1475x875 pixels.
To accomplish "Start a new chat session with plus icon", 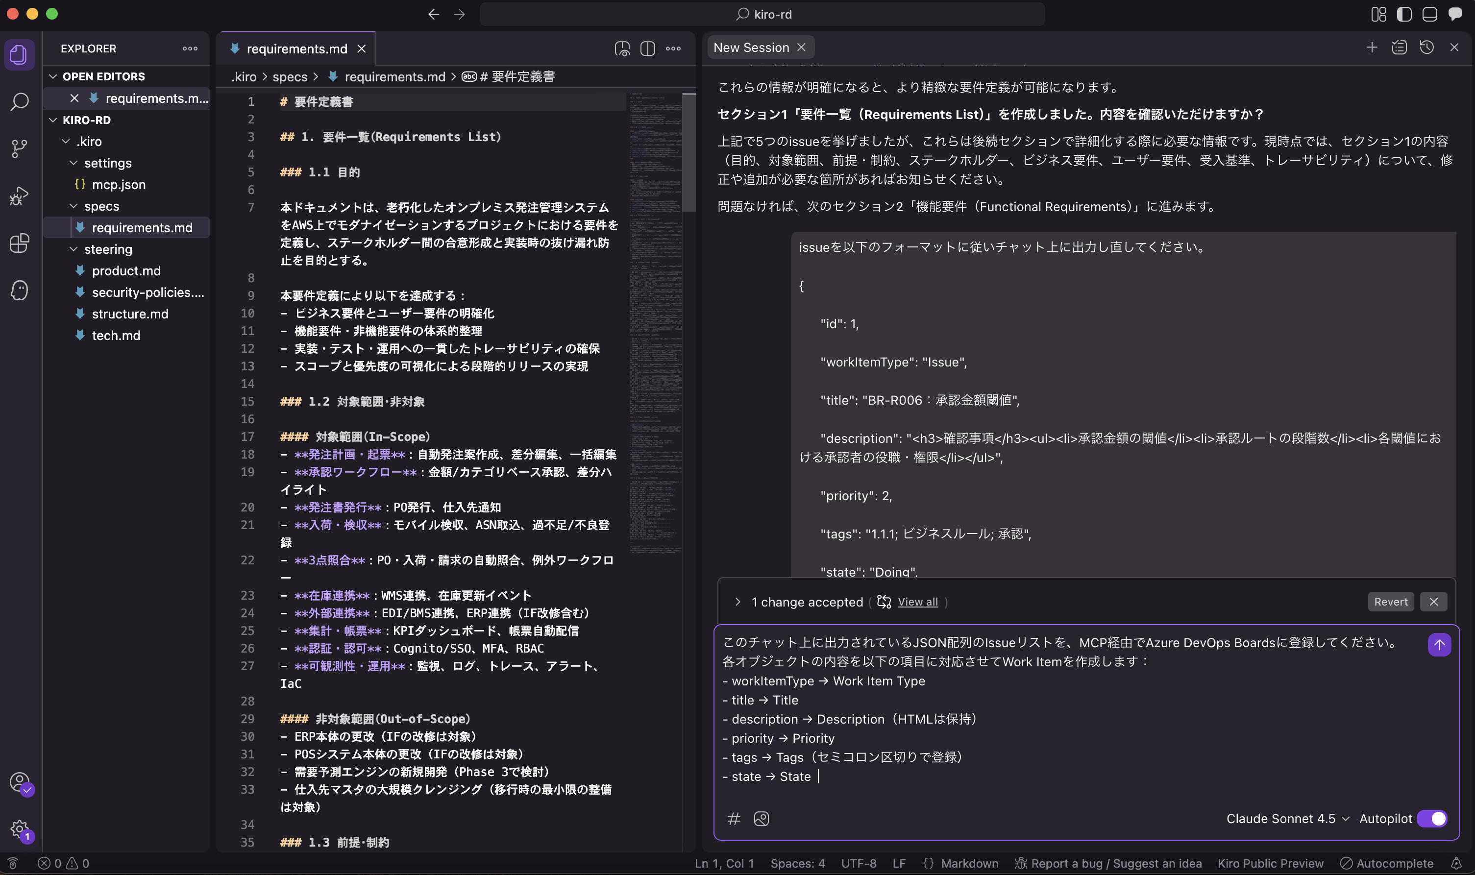I will tap(1372, 48).
